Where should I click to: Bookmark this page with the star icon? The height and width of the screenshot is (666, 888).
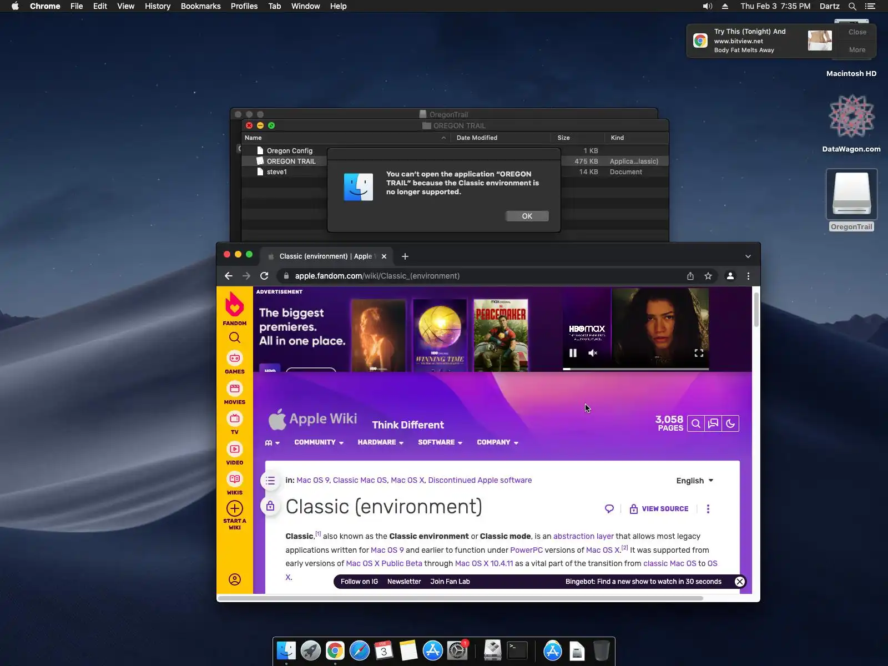[x=708, y=276]
